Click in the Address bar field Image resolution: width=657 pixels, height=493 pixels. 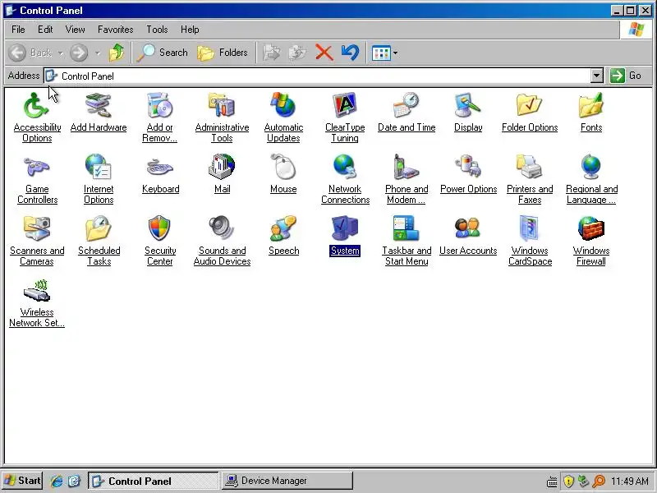tap(324, 76)
